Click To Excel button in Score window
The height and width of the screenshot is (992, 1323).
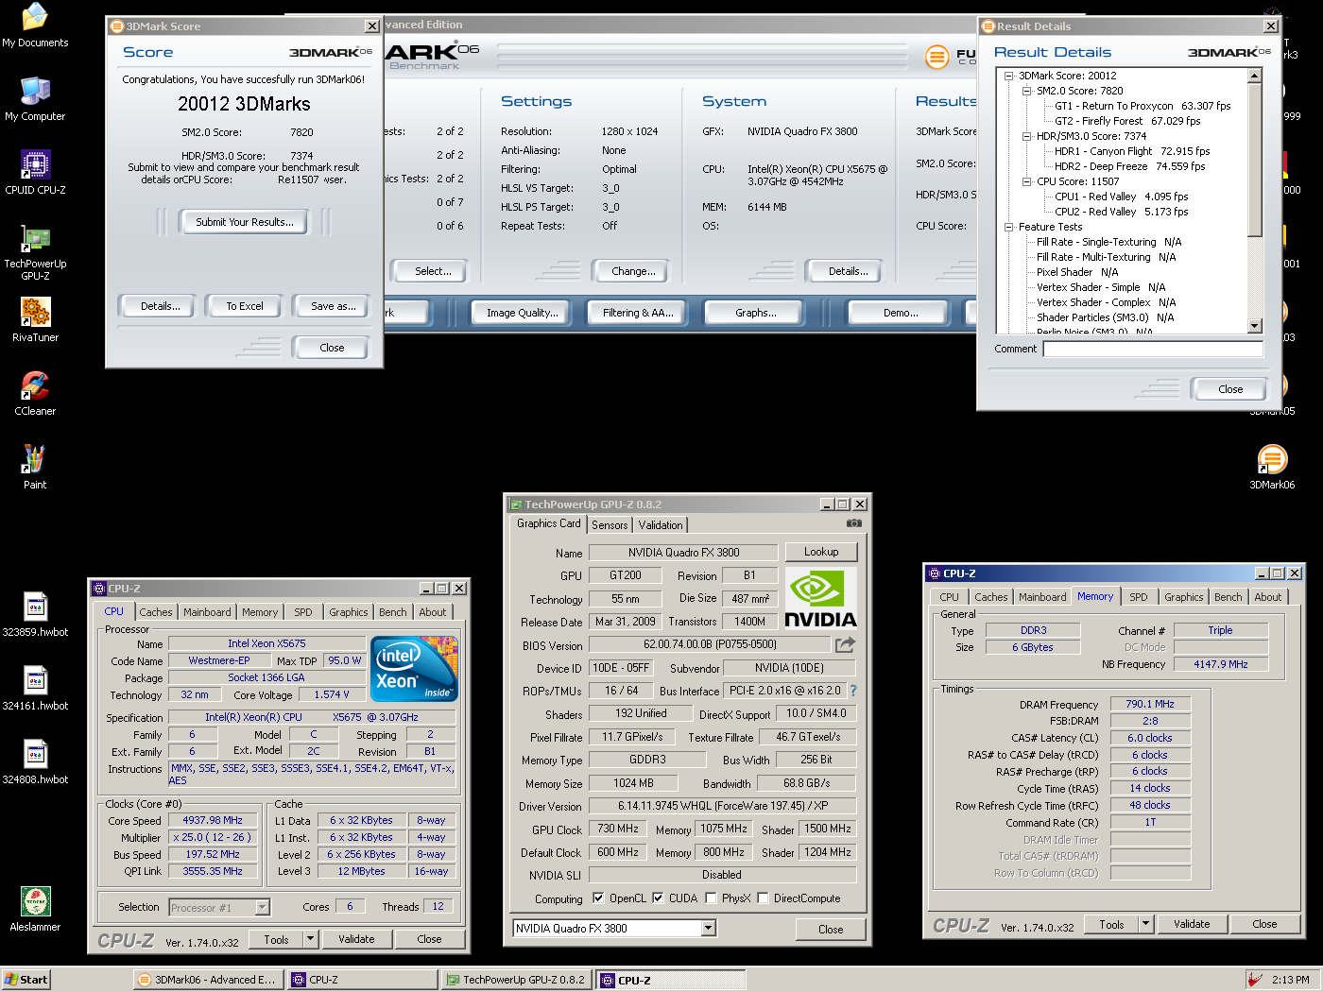[245, 306]
